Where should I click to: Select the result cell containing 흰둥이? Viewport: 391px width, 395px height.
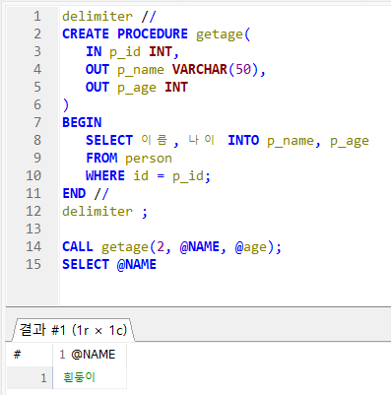[x=90, y=377]
